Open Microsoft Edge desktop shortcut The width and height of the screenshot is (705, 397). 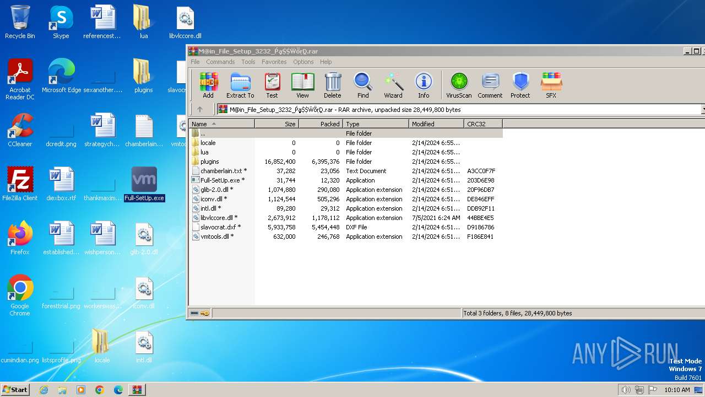pos(61,76)
